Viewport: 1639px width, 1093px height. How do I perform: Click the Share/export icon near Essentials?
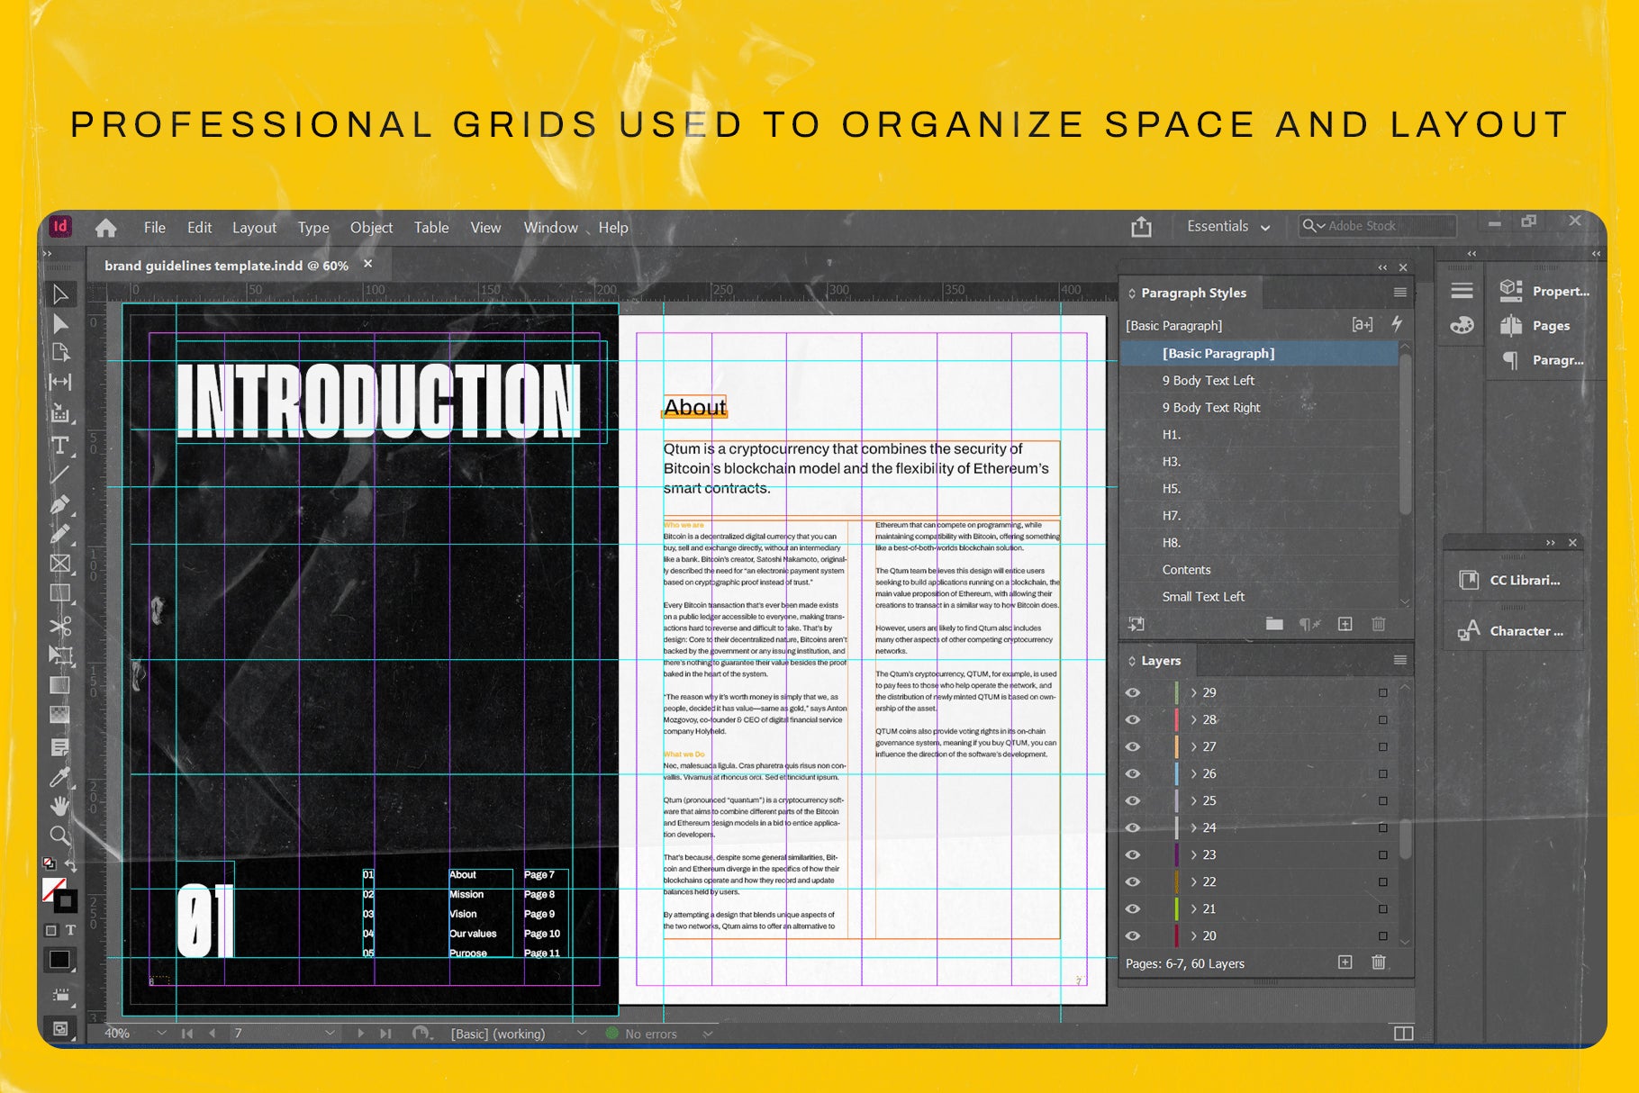[x=1141, y=227]
